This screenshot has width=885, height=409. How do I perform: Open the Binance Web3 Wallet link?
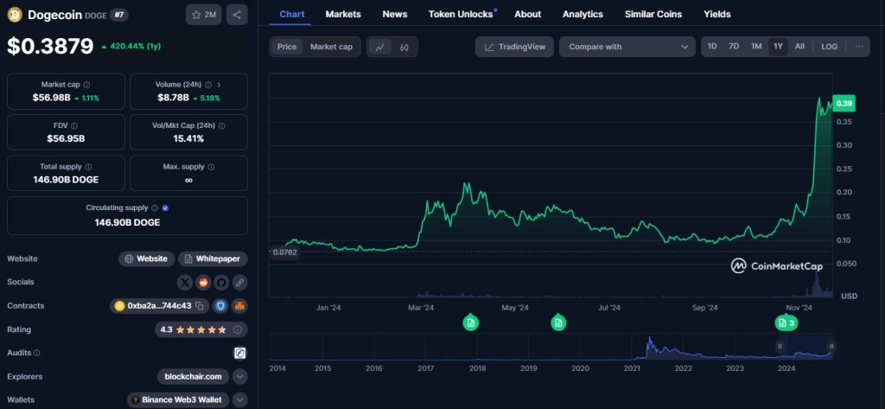click(178, 400)
